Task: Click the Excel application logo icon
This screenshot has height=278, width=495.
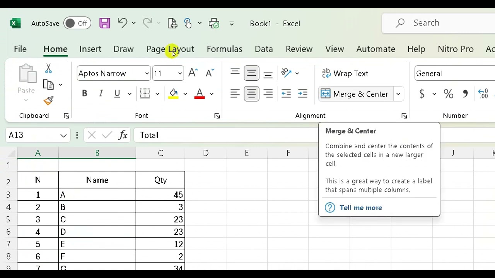Action: (15, 23)
